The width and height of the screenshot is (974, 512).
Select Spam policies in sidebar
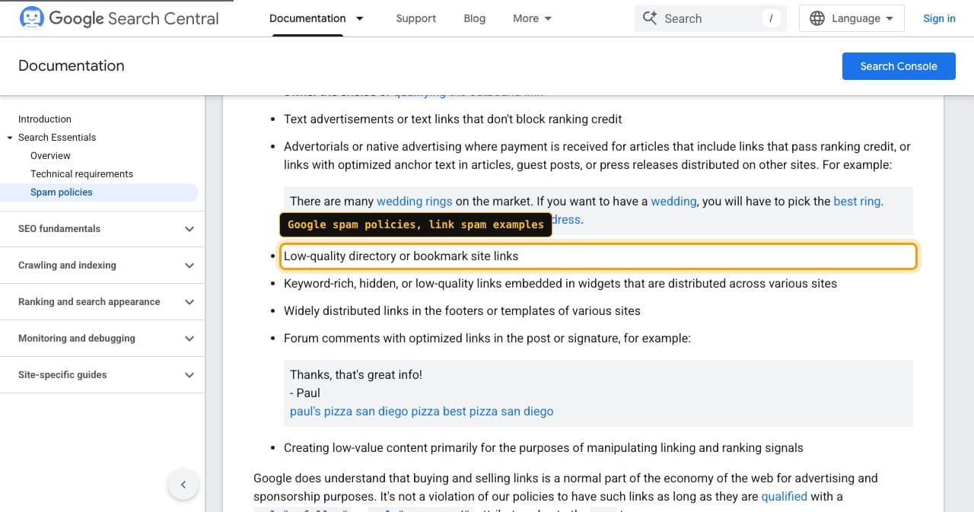point(62,192)
